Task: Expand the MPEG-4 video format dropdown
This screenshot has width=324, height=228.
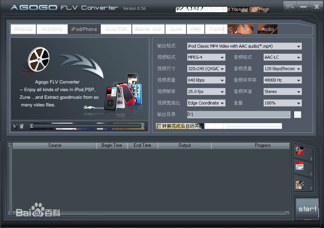Action: click(x=206, y=57)
